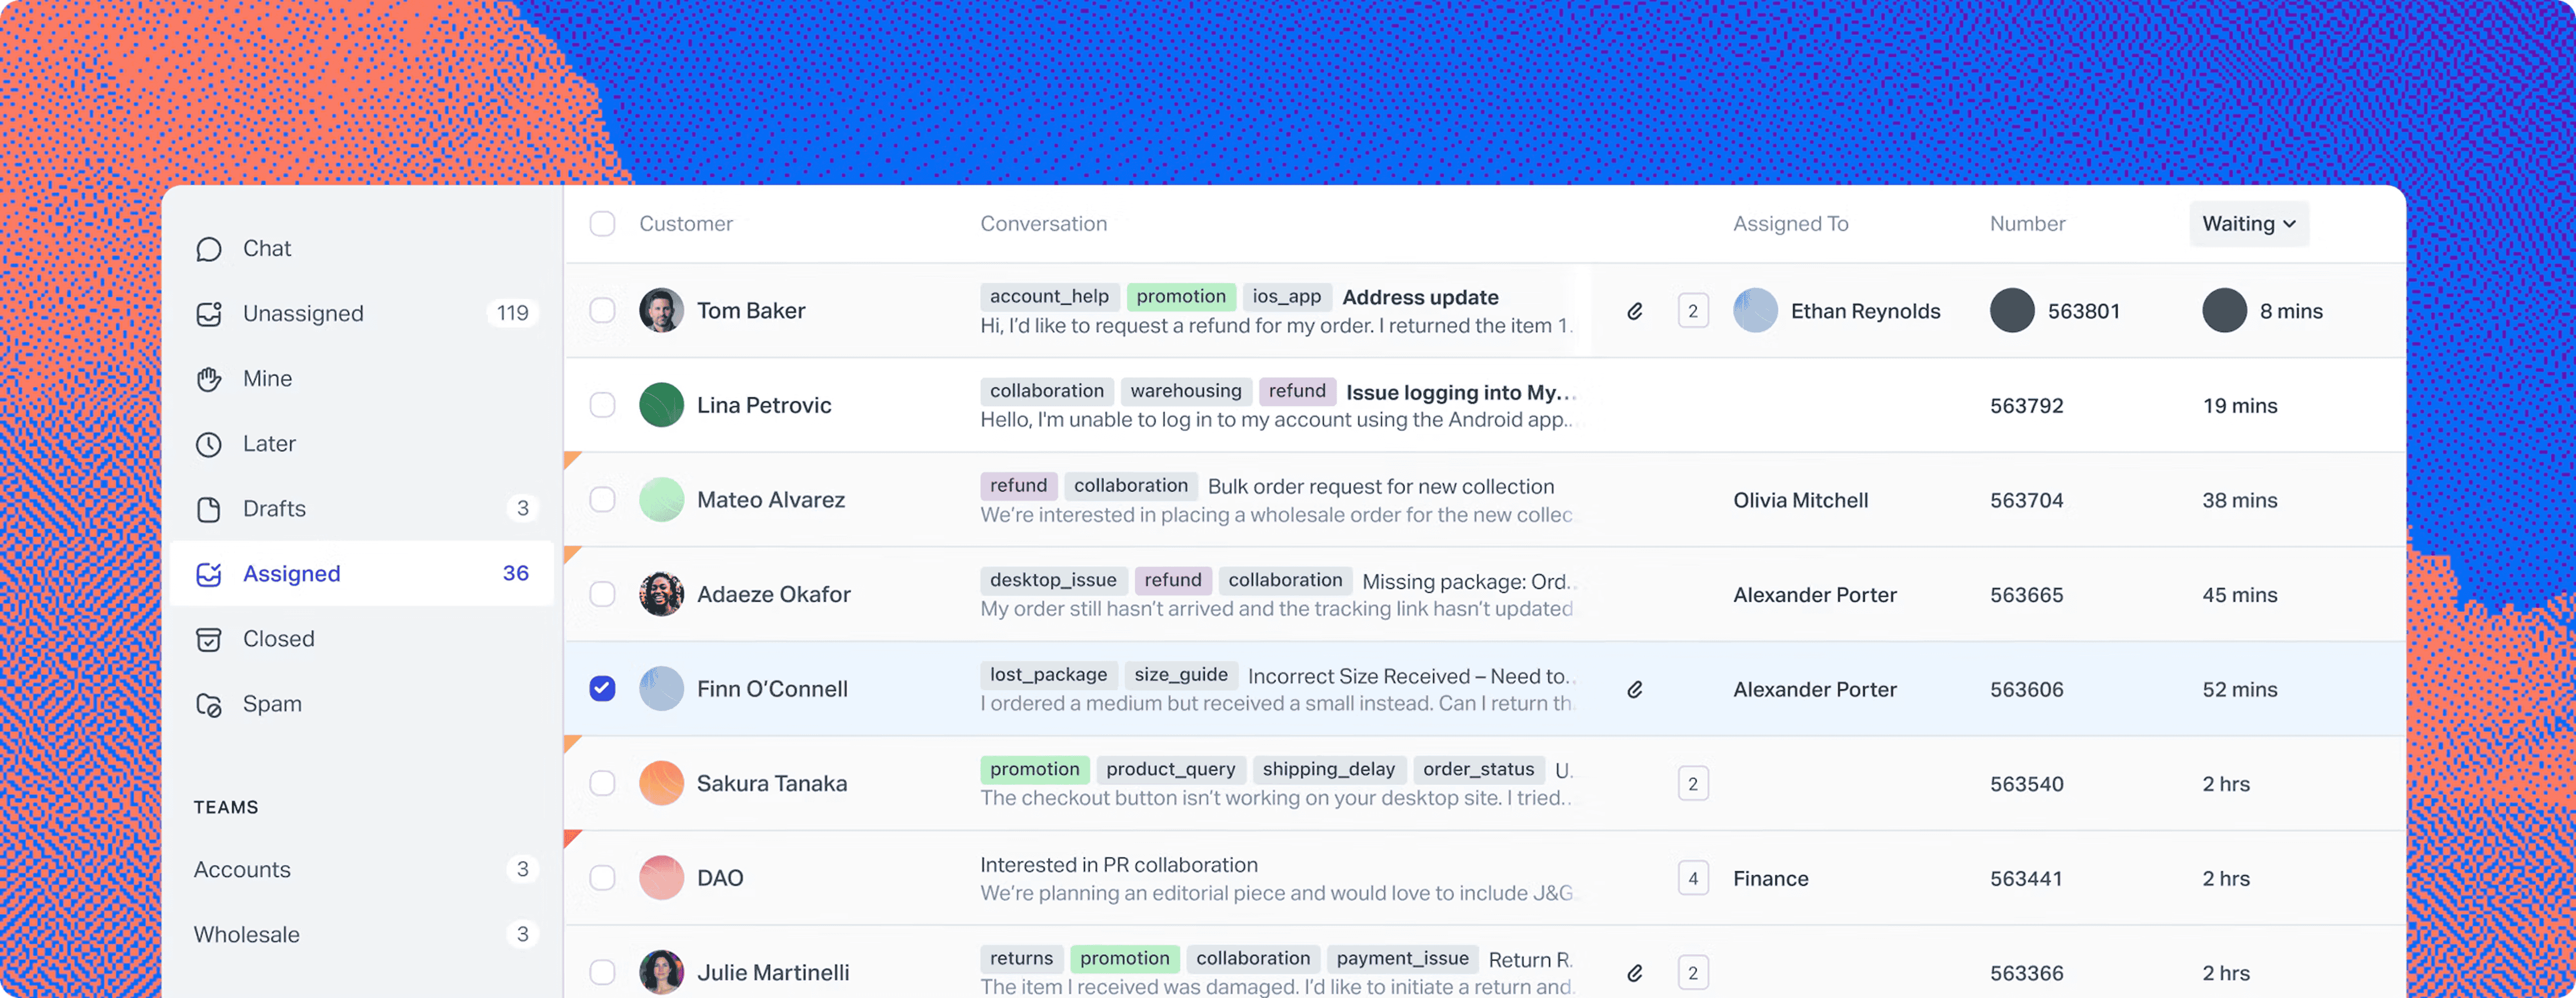The image size is (2576, 998).
Task: Check the Lina Petrovic conversation checkbox
Action: coord(602,405)
